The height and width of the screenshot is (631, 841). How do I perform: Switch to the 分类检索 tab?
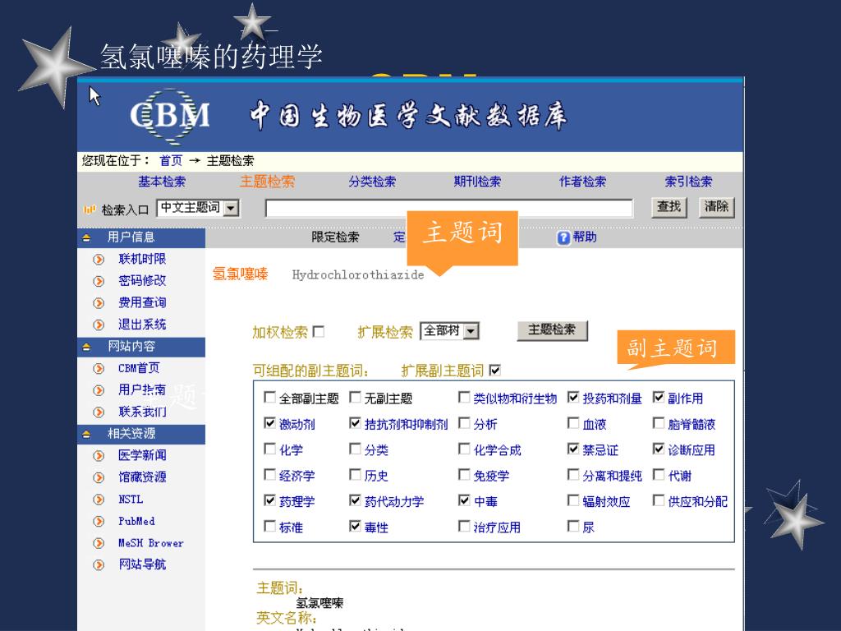pos(372,182)
